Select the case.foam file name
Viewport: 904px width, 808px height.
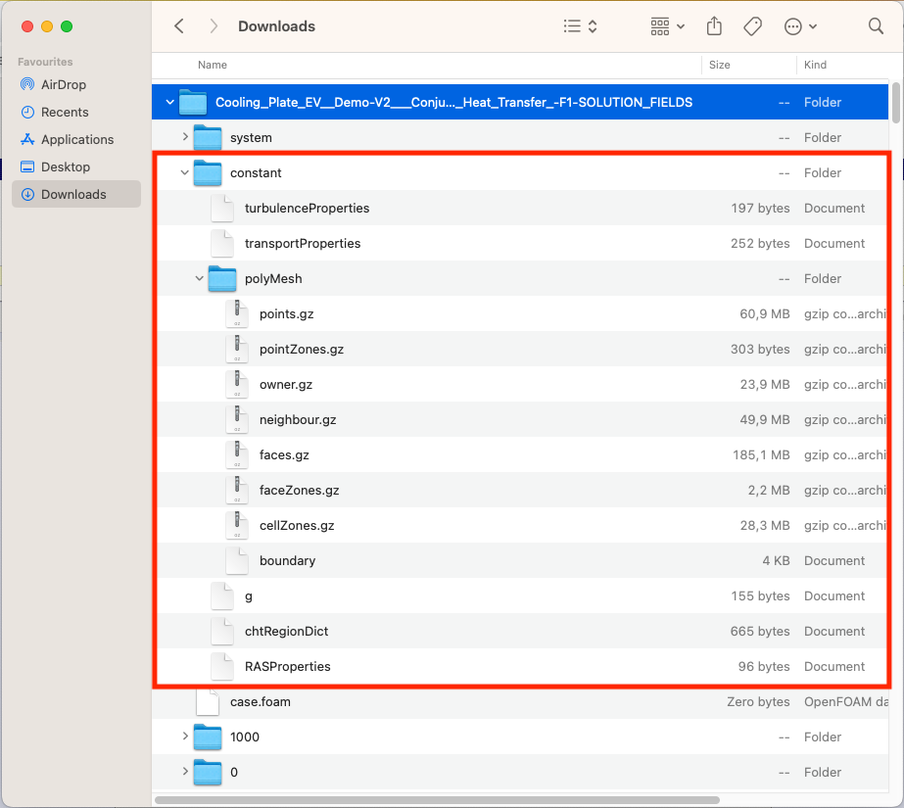(x=260, y=701)
